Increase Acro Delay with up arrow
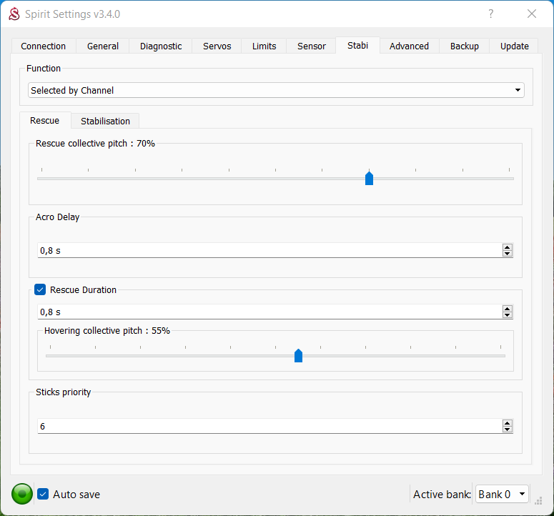Image resolution: width=554 pixels, height=516 pixels. click(x=507, y=247)
